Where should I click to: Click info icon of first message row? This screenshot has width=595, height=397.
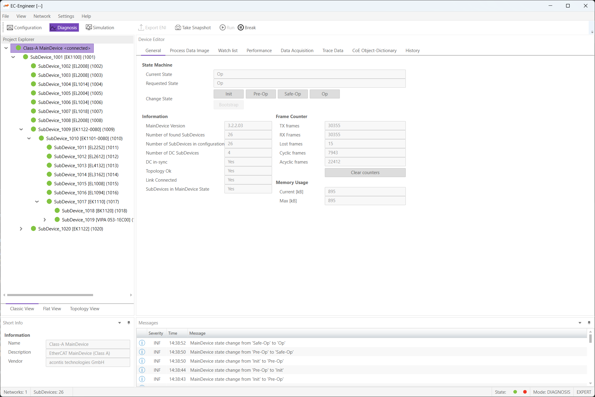point(142,343)
